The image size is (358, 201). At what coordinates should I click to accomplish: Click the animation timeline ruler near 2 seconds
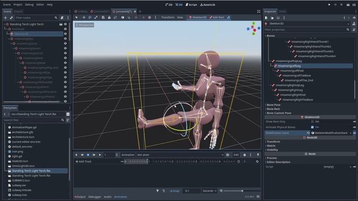pos(173,161)
